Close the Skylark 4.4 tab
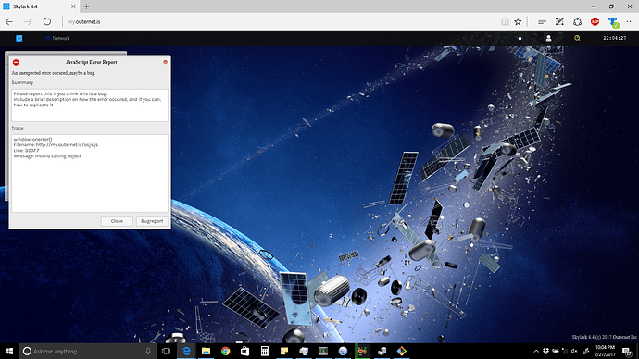Screen dimensions: 639x359 tap(73, 6)
